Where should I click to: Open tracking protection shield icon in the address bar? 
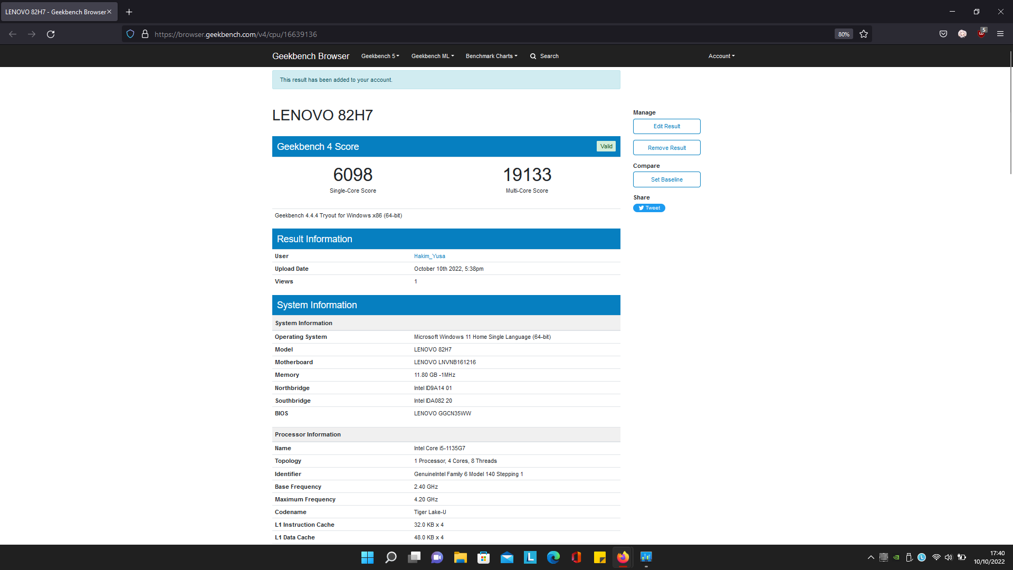point(130,34)
